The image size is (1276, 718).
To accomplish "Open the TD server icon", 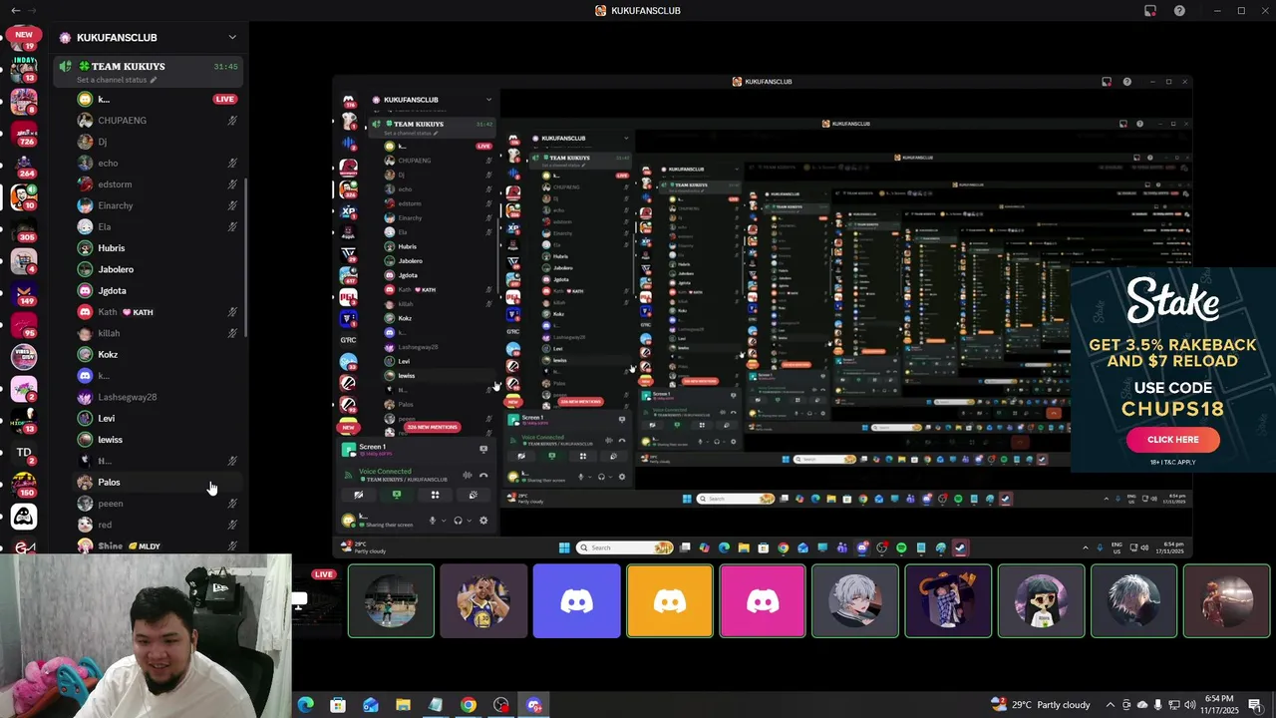I will [24, 453].
